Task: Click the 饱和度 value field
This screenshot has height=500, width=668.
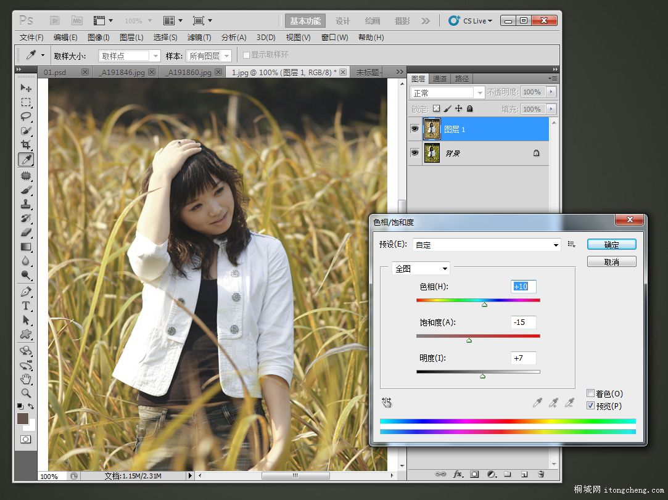Action: point(523,322)
